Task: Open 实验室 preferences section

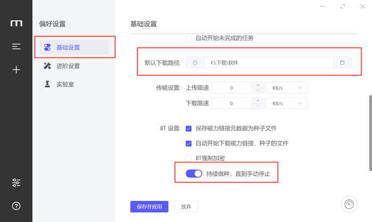Action: (x=65, y=84)
